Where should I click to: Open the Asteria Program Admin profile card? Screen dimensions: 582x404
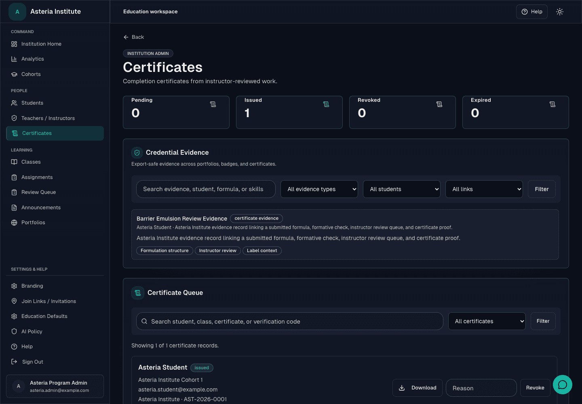tap(55, 386)
